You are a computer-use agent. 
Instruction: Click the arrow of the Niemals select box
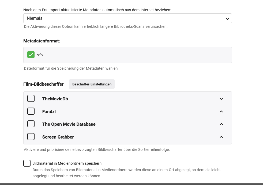227,19
